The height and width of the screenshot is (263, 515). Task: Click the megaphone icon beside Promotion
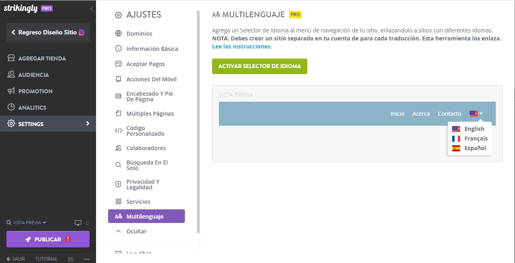(x=11, y=91)
